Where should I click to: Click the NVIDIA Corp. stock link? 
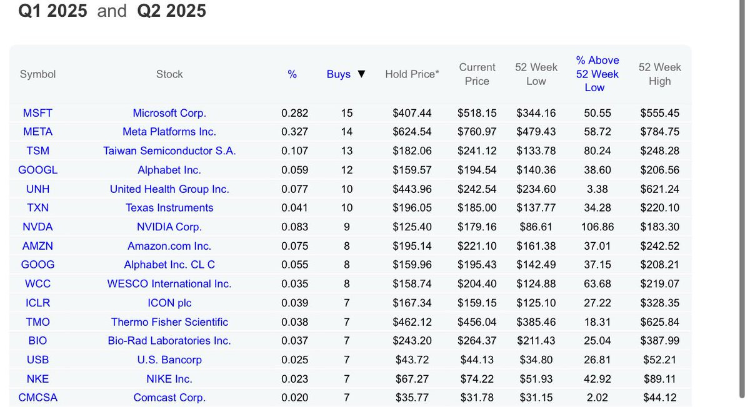coord(169,227)
